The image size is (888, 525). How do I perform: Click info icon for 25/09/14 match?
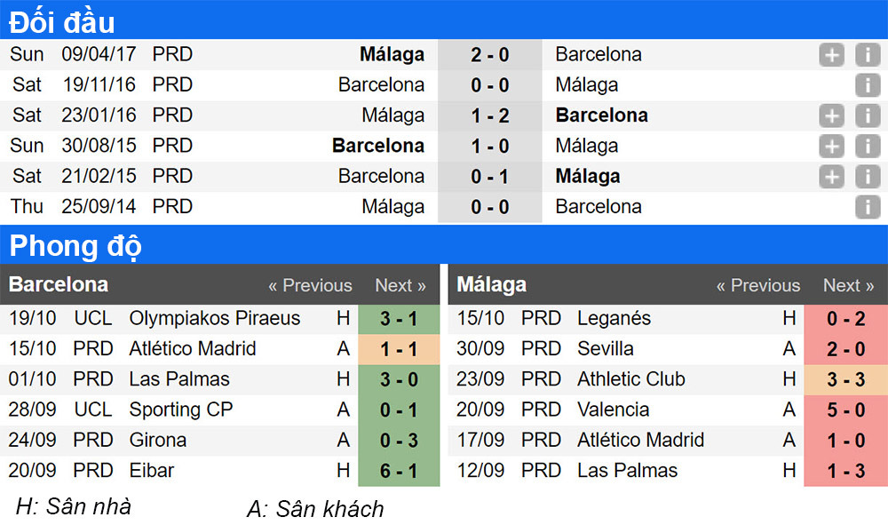click(867, 207)
